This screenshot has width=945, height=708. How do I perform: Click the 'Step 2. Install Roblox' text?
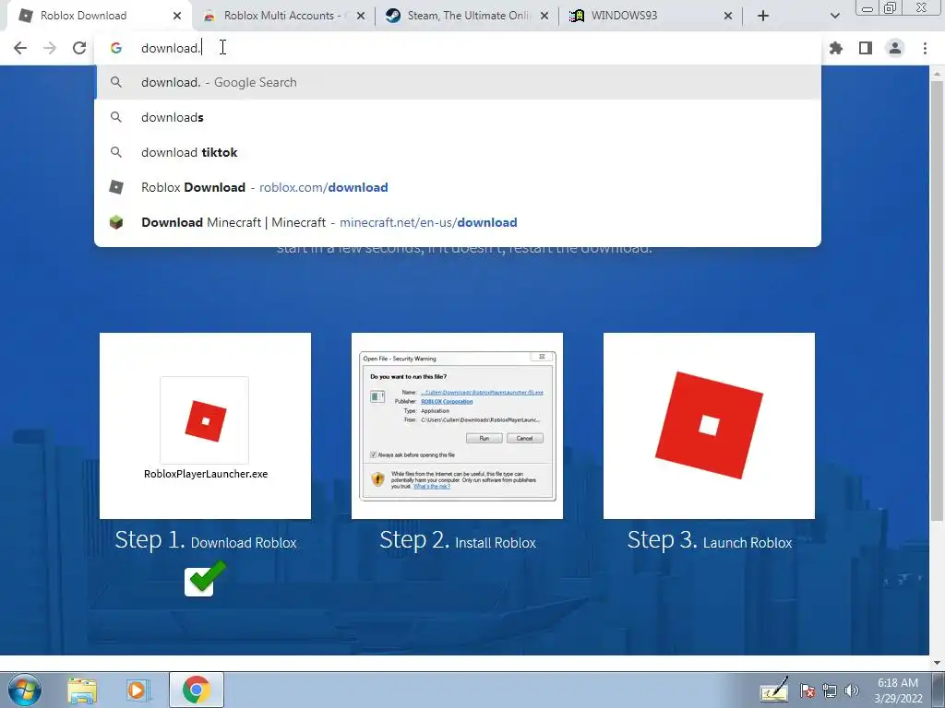[458, 540]
